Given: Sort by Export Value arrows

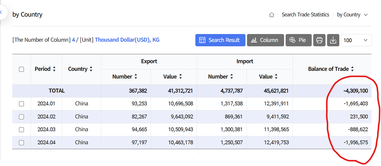Looking at the screenshot, I should pyautogui.click(x=181, y=76).
